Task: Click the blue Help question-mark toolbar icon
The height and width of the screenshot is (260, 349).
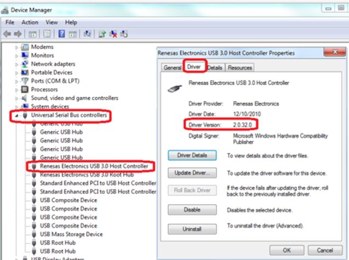Action: [62, 34]
